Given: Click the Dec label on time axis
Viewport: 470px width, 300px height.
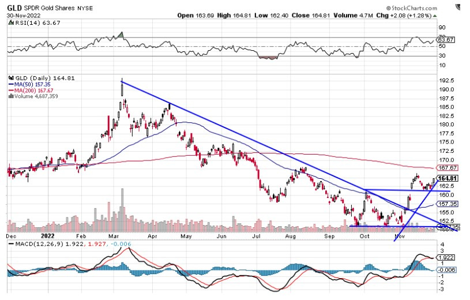Looking at the screenshot, I should click(x=11, y=236).
